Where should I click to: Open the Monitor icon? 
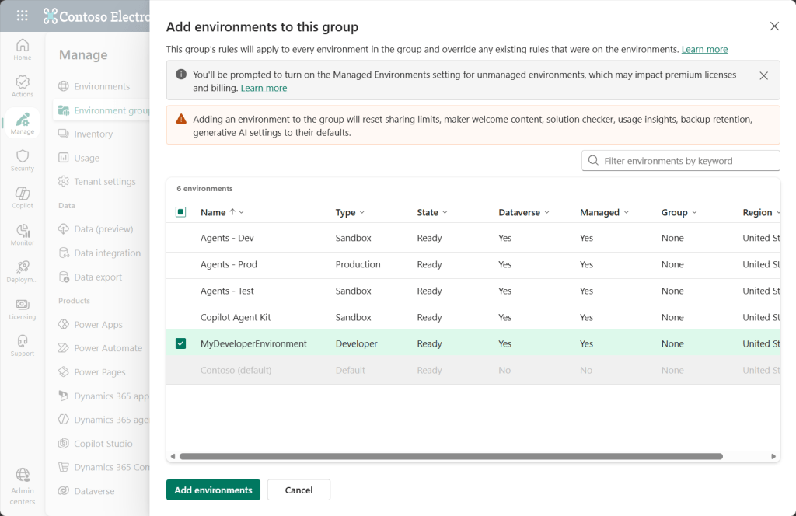click(x=23, y=230)
